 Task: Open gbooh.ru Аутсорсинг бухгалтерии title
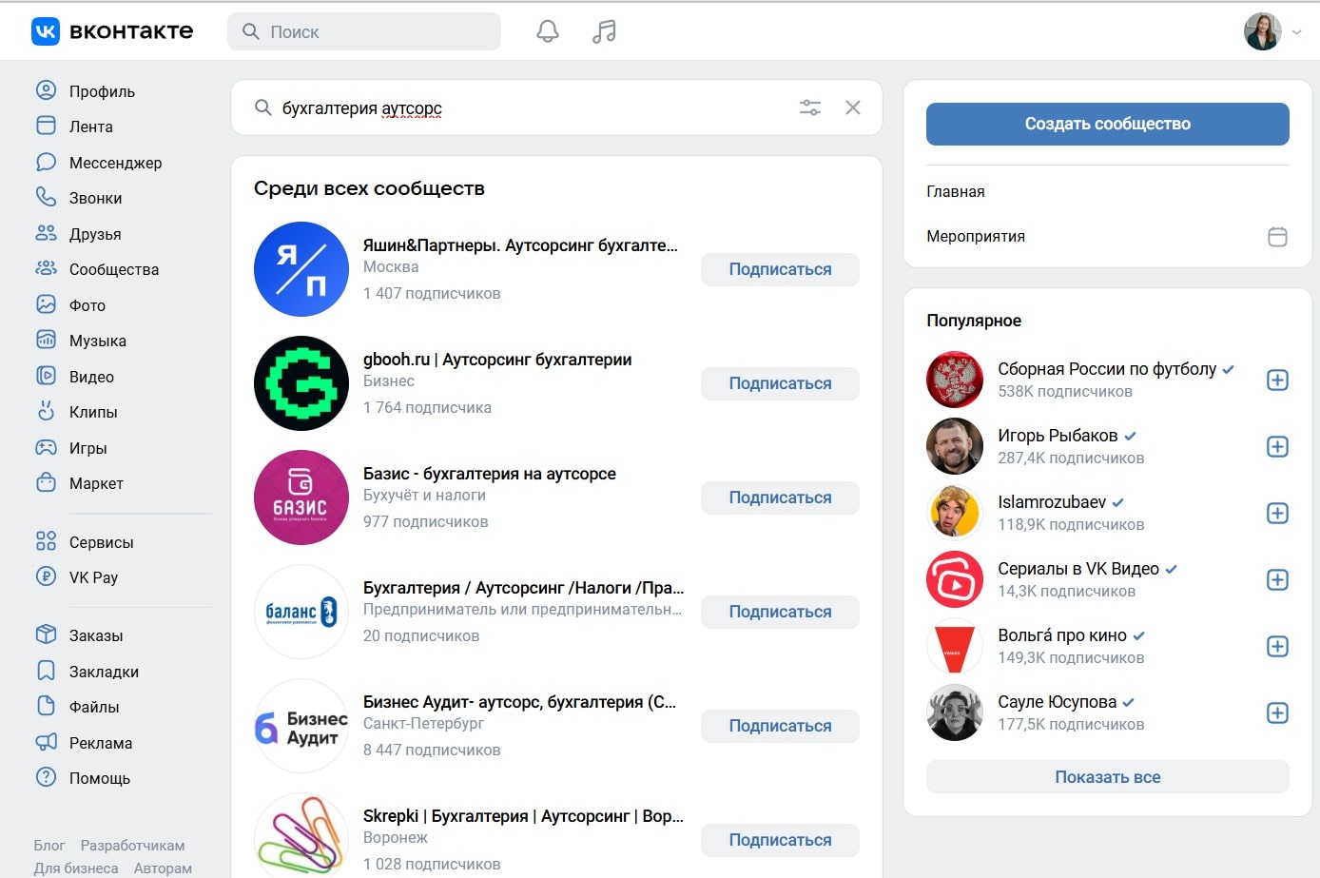point(497,360)
